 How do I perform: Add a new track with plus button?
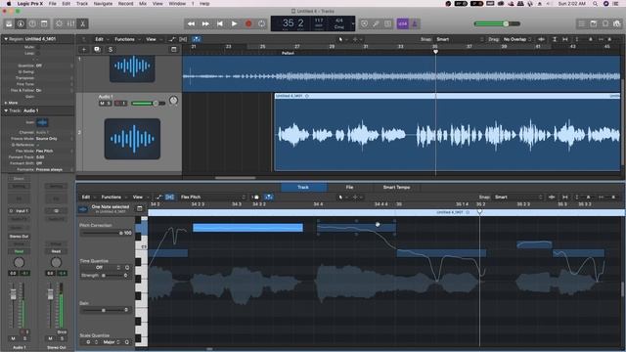tap(84, 50)
